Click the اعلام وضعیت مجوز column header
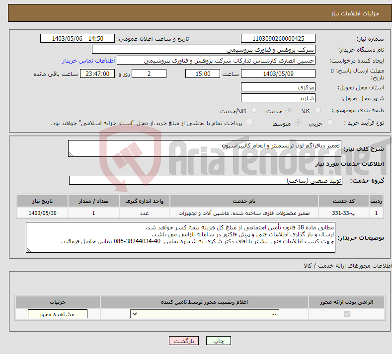The height and width of the screenshot is (354, 392). 204,302
